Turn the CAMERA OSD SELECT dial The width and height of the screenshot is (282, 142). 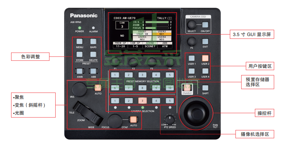[x=191, y=25]
